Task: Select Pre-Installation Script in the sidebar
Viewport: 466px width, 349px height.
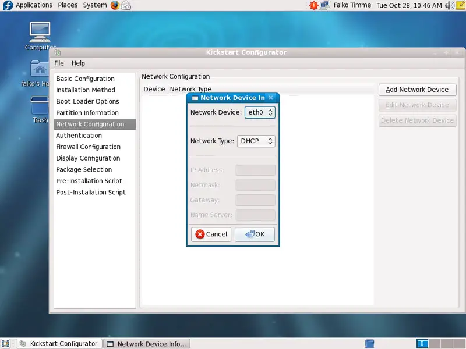Action: [x=95, y=181]
